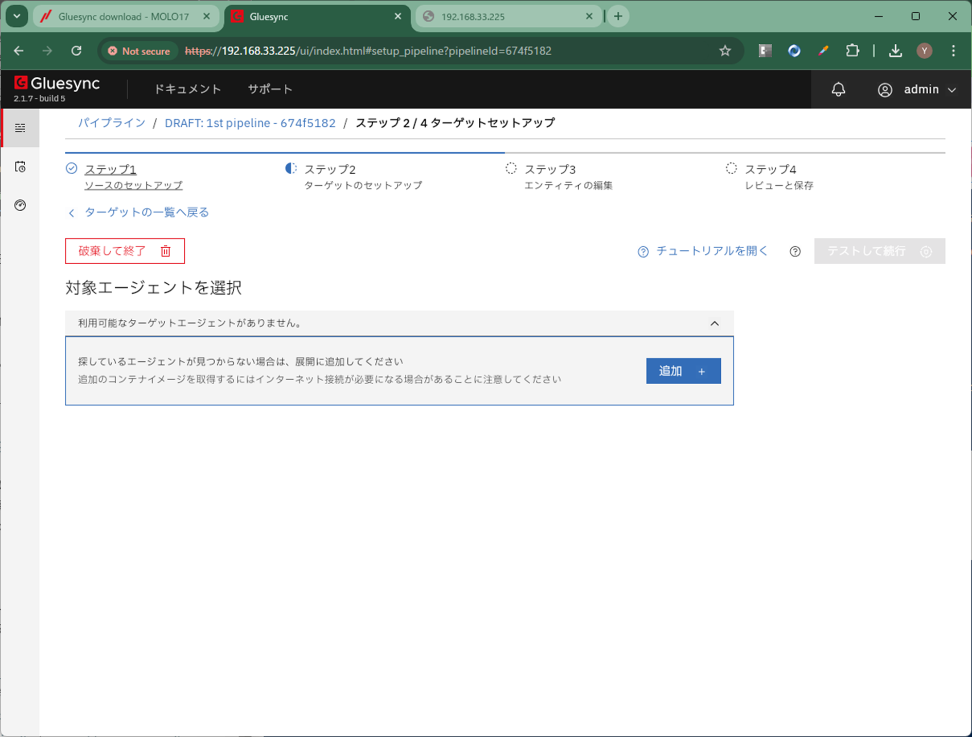
Task: Open the notifications bell
Action: click(838, 90)
